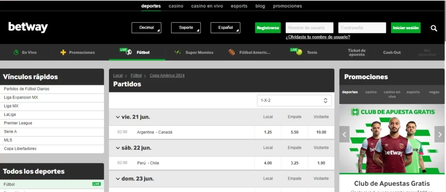
Task: Go to previous promo slide
Action: click(345, 134)
